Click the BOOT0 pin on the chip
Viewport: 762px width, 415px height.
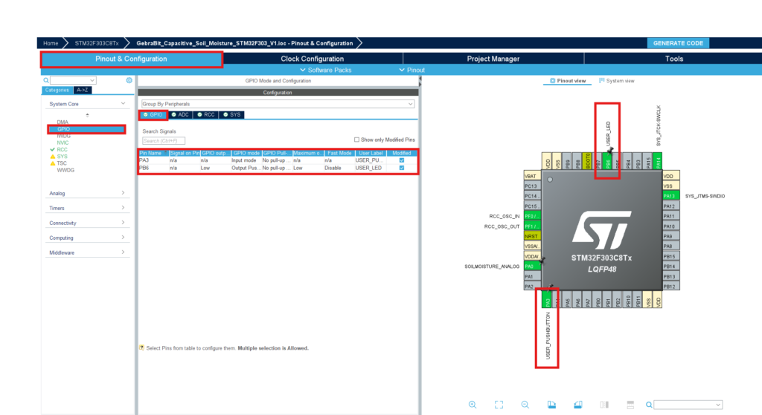(x=588, y=161)
